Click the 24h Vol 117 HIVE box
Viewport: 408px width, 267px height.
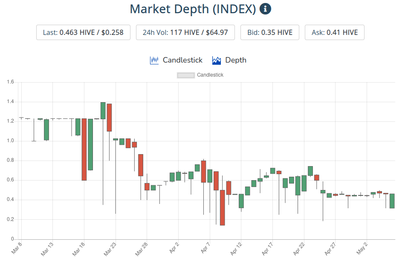pyautogui.click(x=185, y=32)
